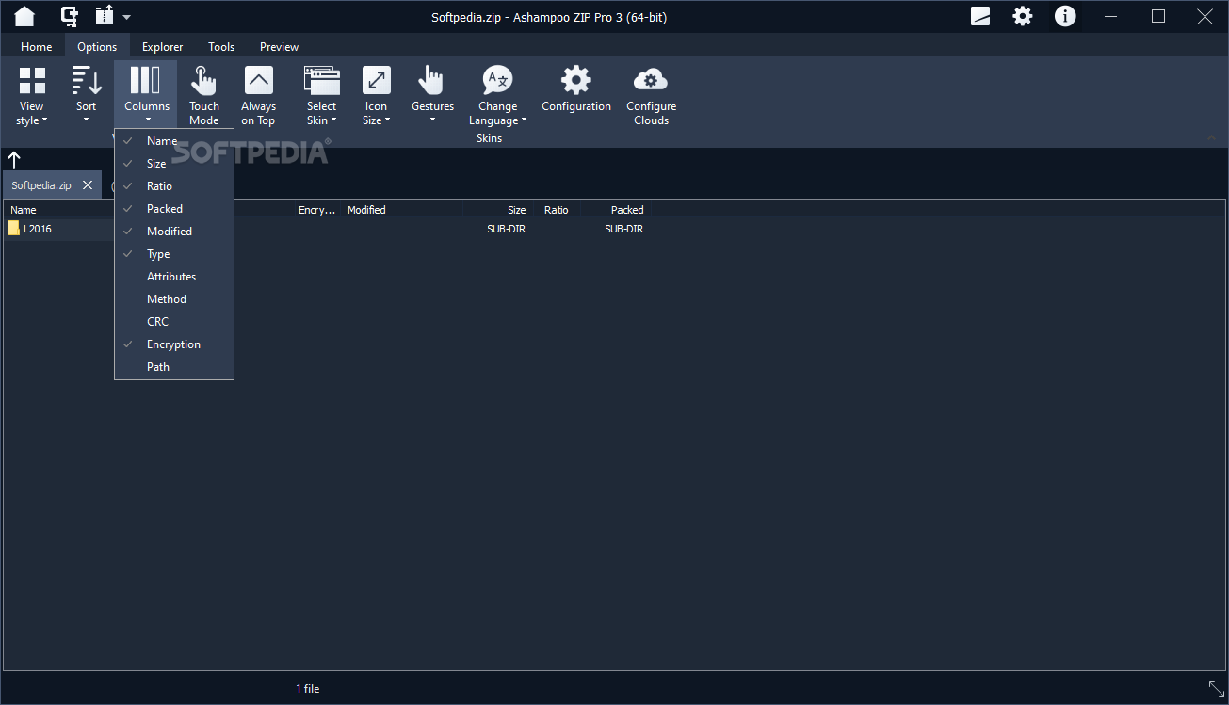
Task: Switch to the Home ribbon tab
Action: coord(37,46)
